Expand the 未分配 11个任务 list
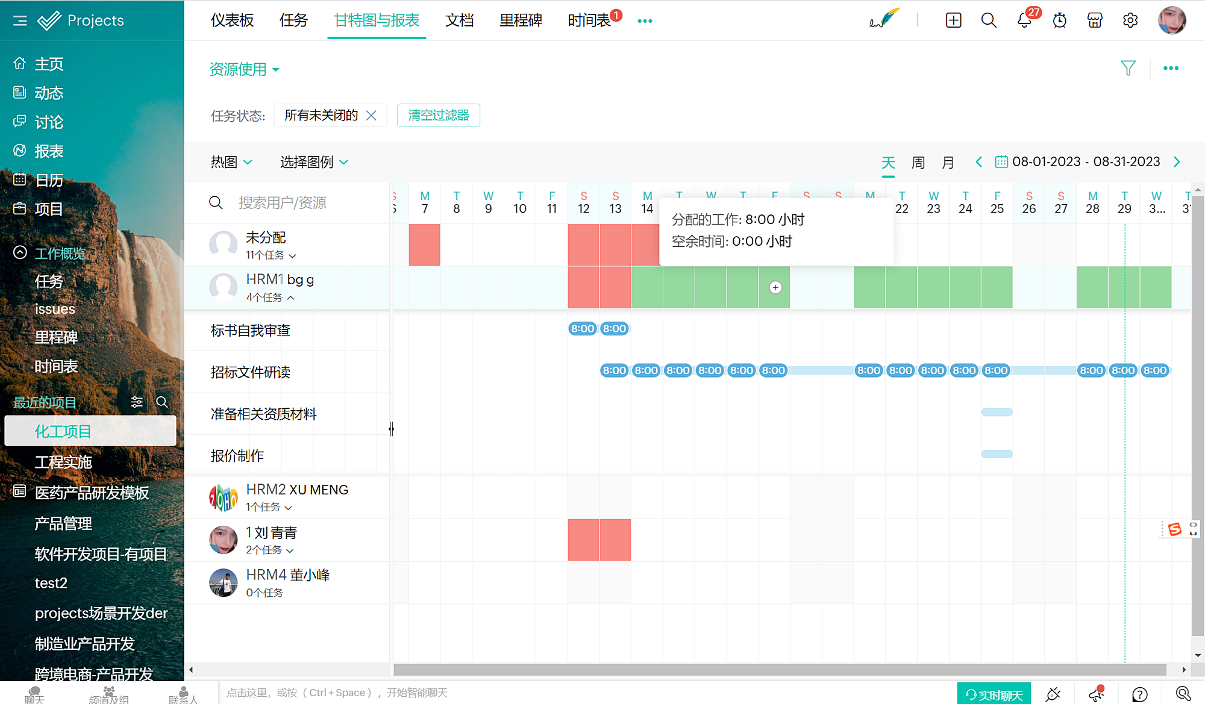1205x704 pixels. click(x=292, y=256)
